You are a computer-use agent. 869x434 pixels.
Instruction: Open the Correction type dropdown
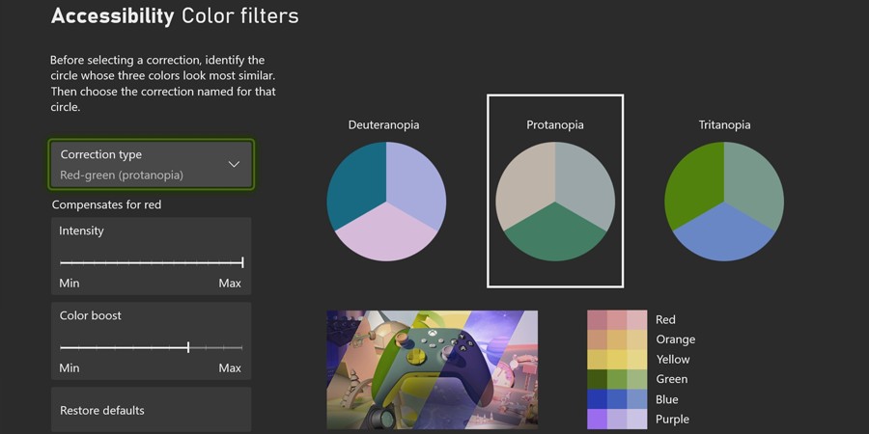(152, 164)
